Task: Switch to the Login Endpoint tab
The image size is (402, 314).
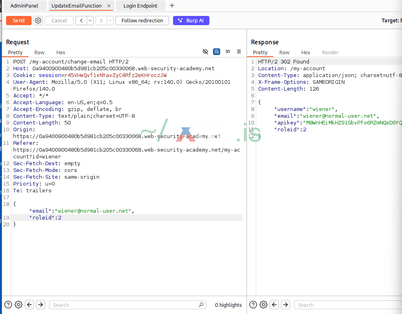Action: (140, 6)
